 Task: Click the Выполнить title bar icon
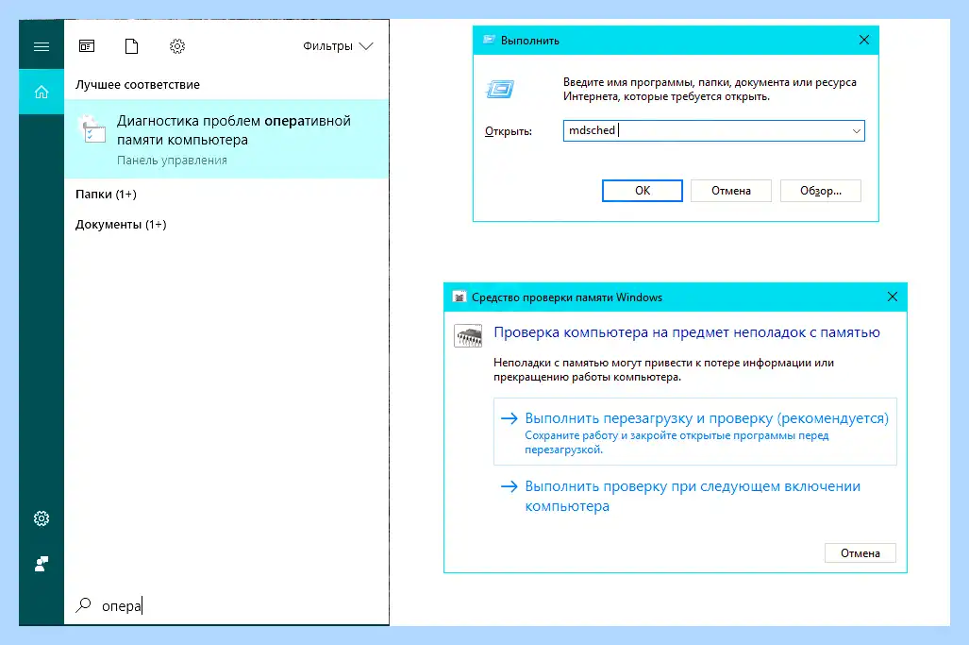coord(489,40)
